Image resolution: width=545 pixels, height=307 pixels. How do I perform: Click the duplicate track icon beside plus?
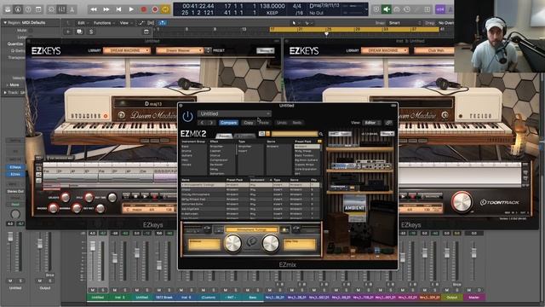[x=79, y=32]
